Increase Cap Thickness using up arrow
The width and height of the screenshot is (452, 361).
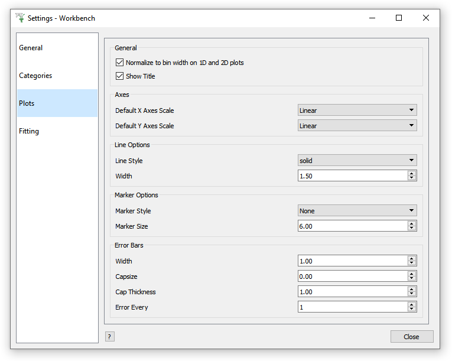tap(412, 289)
